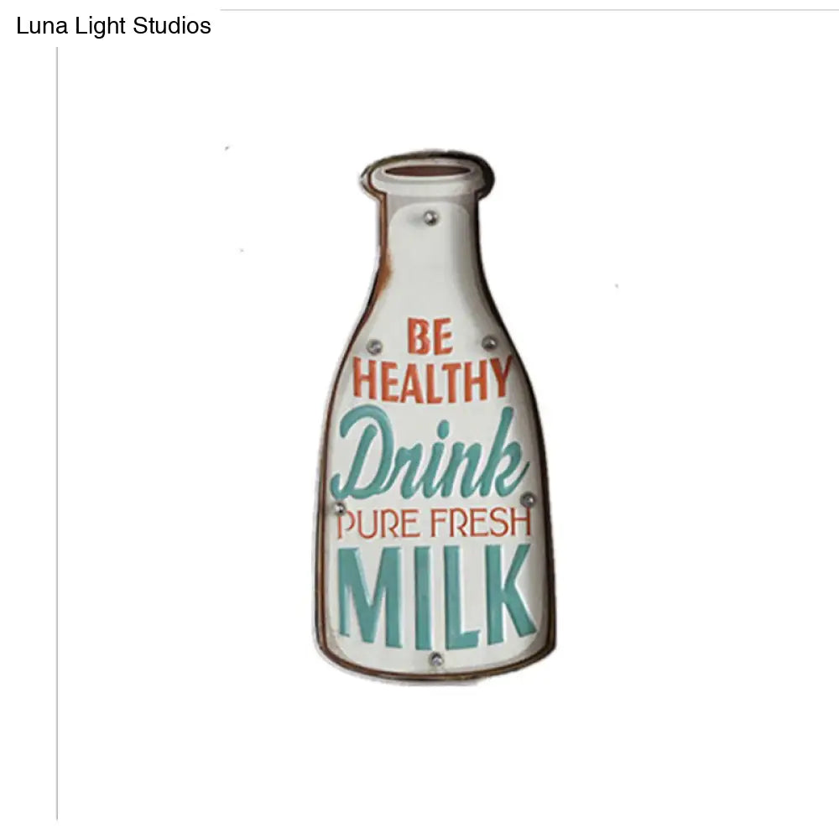Click the LED bulb on the bottle neck
839x839 pixels.
[430, 218]
